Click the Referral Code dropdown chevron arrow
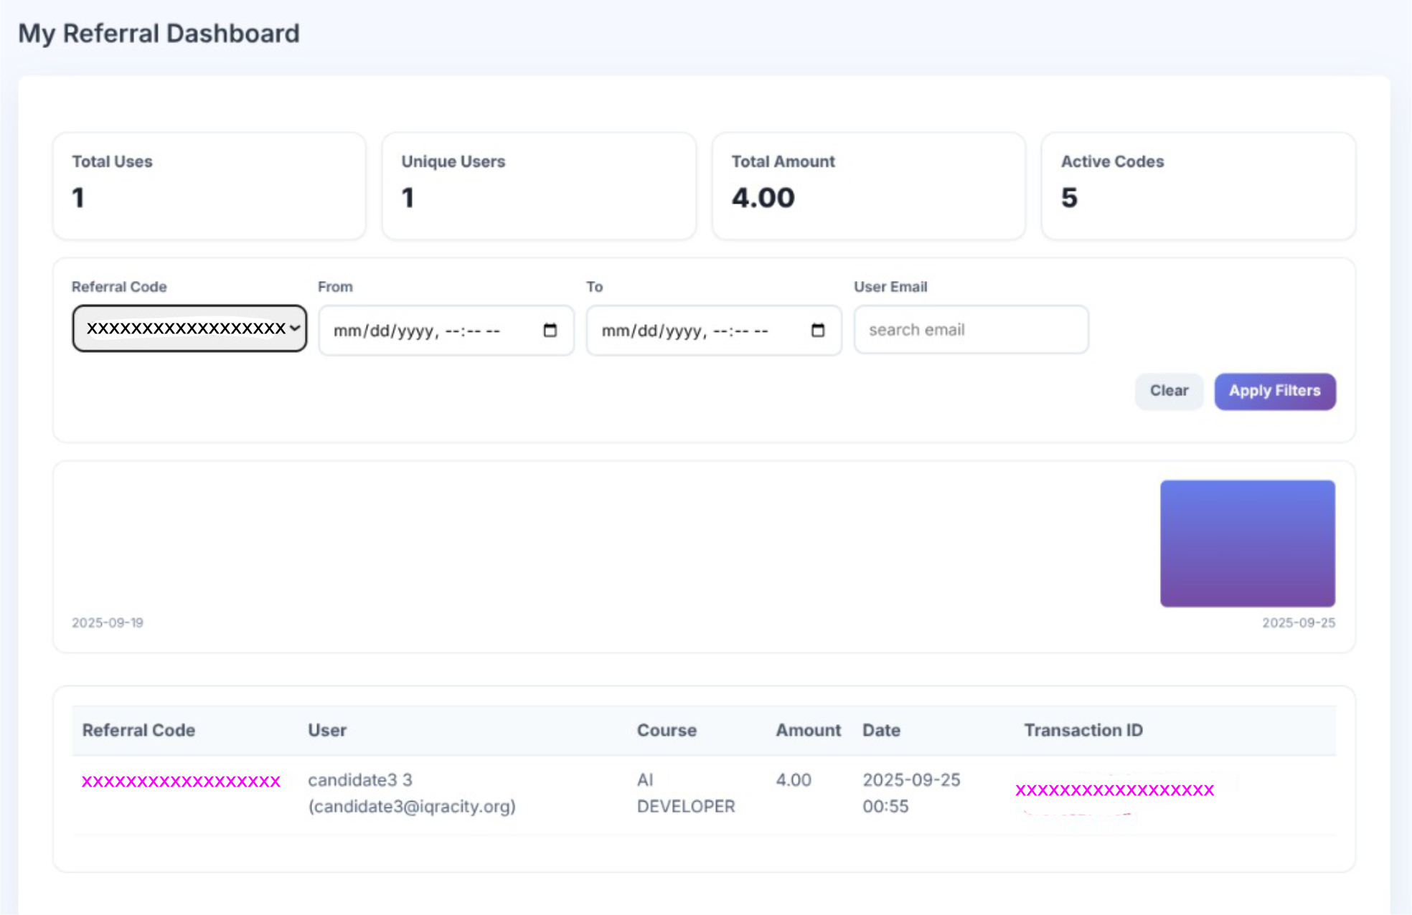1412x915 pixels. pos(295,328)
